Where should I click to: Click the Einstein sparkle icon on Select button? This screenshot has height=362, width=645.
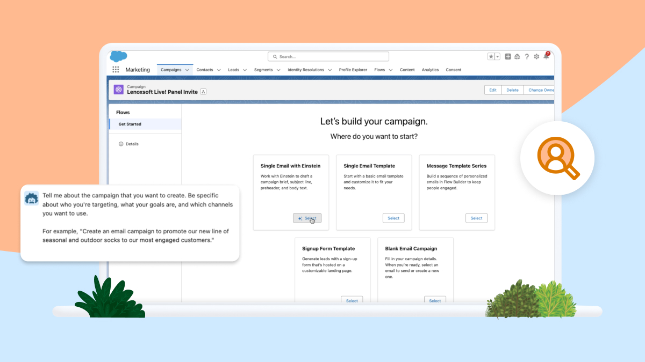[x=300, y=218]
